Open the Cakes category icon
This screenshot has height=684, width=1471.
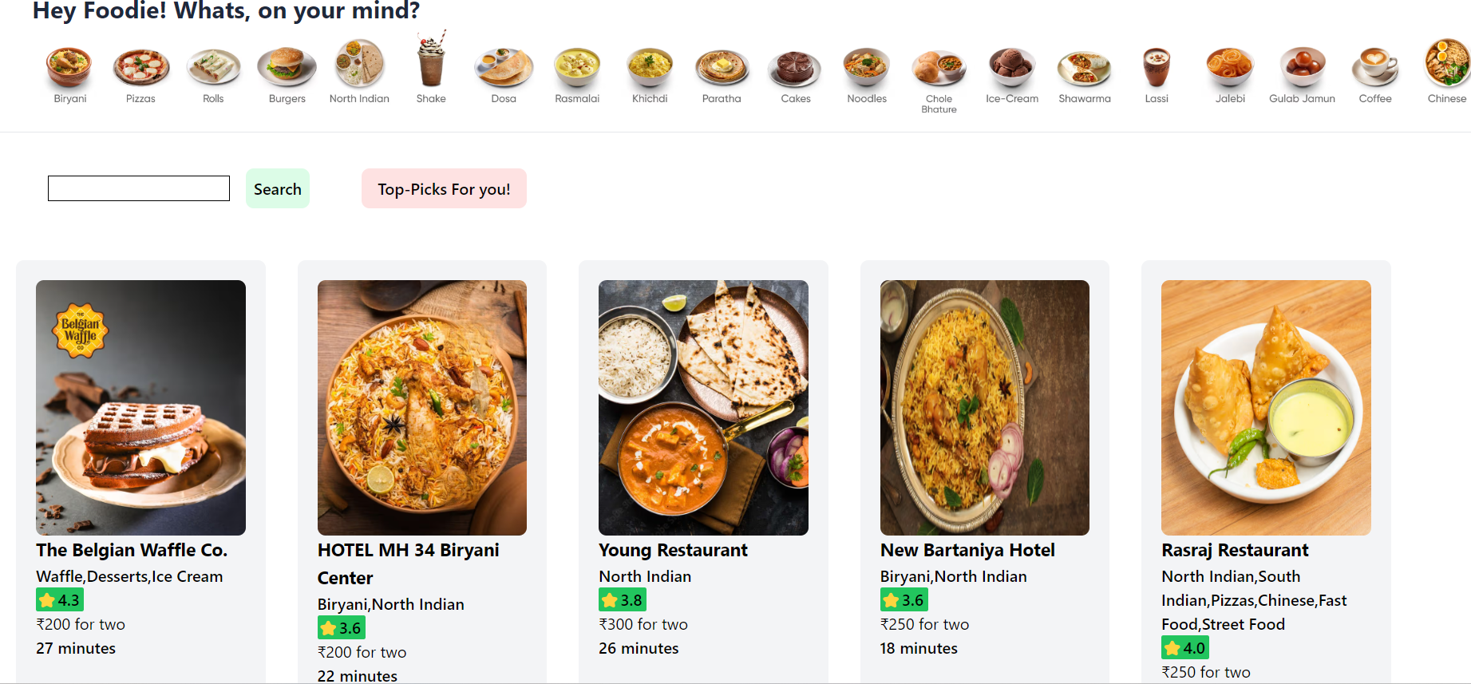(x=795, y=69)
